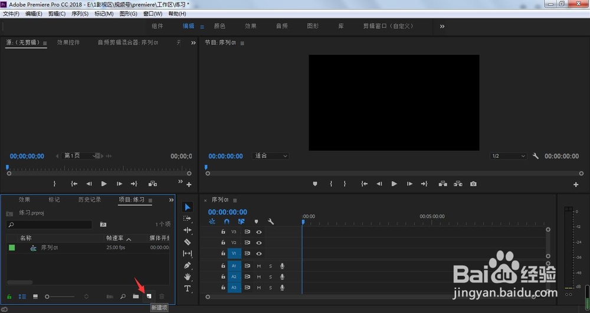Target the V1 video track

tap(234, 253)
